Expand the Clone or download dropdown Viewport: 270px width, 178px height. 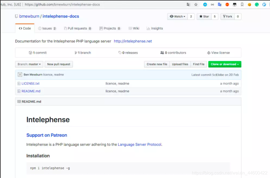tap(225, 64)
